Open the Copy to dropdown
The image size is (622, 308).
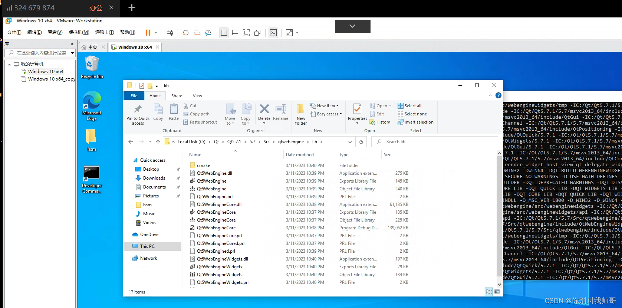pyautogui.click(x=246, y=114)
